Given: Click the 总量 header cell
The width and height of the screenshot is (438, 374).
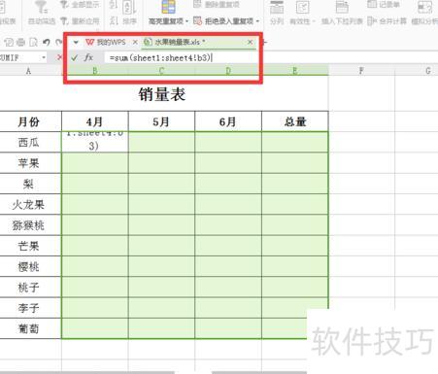Looking at the screenshot, I should 295,121.
